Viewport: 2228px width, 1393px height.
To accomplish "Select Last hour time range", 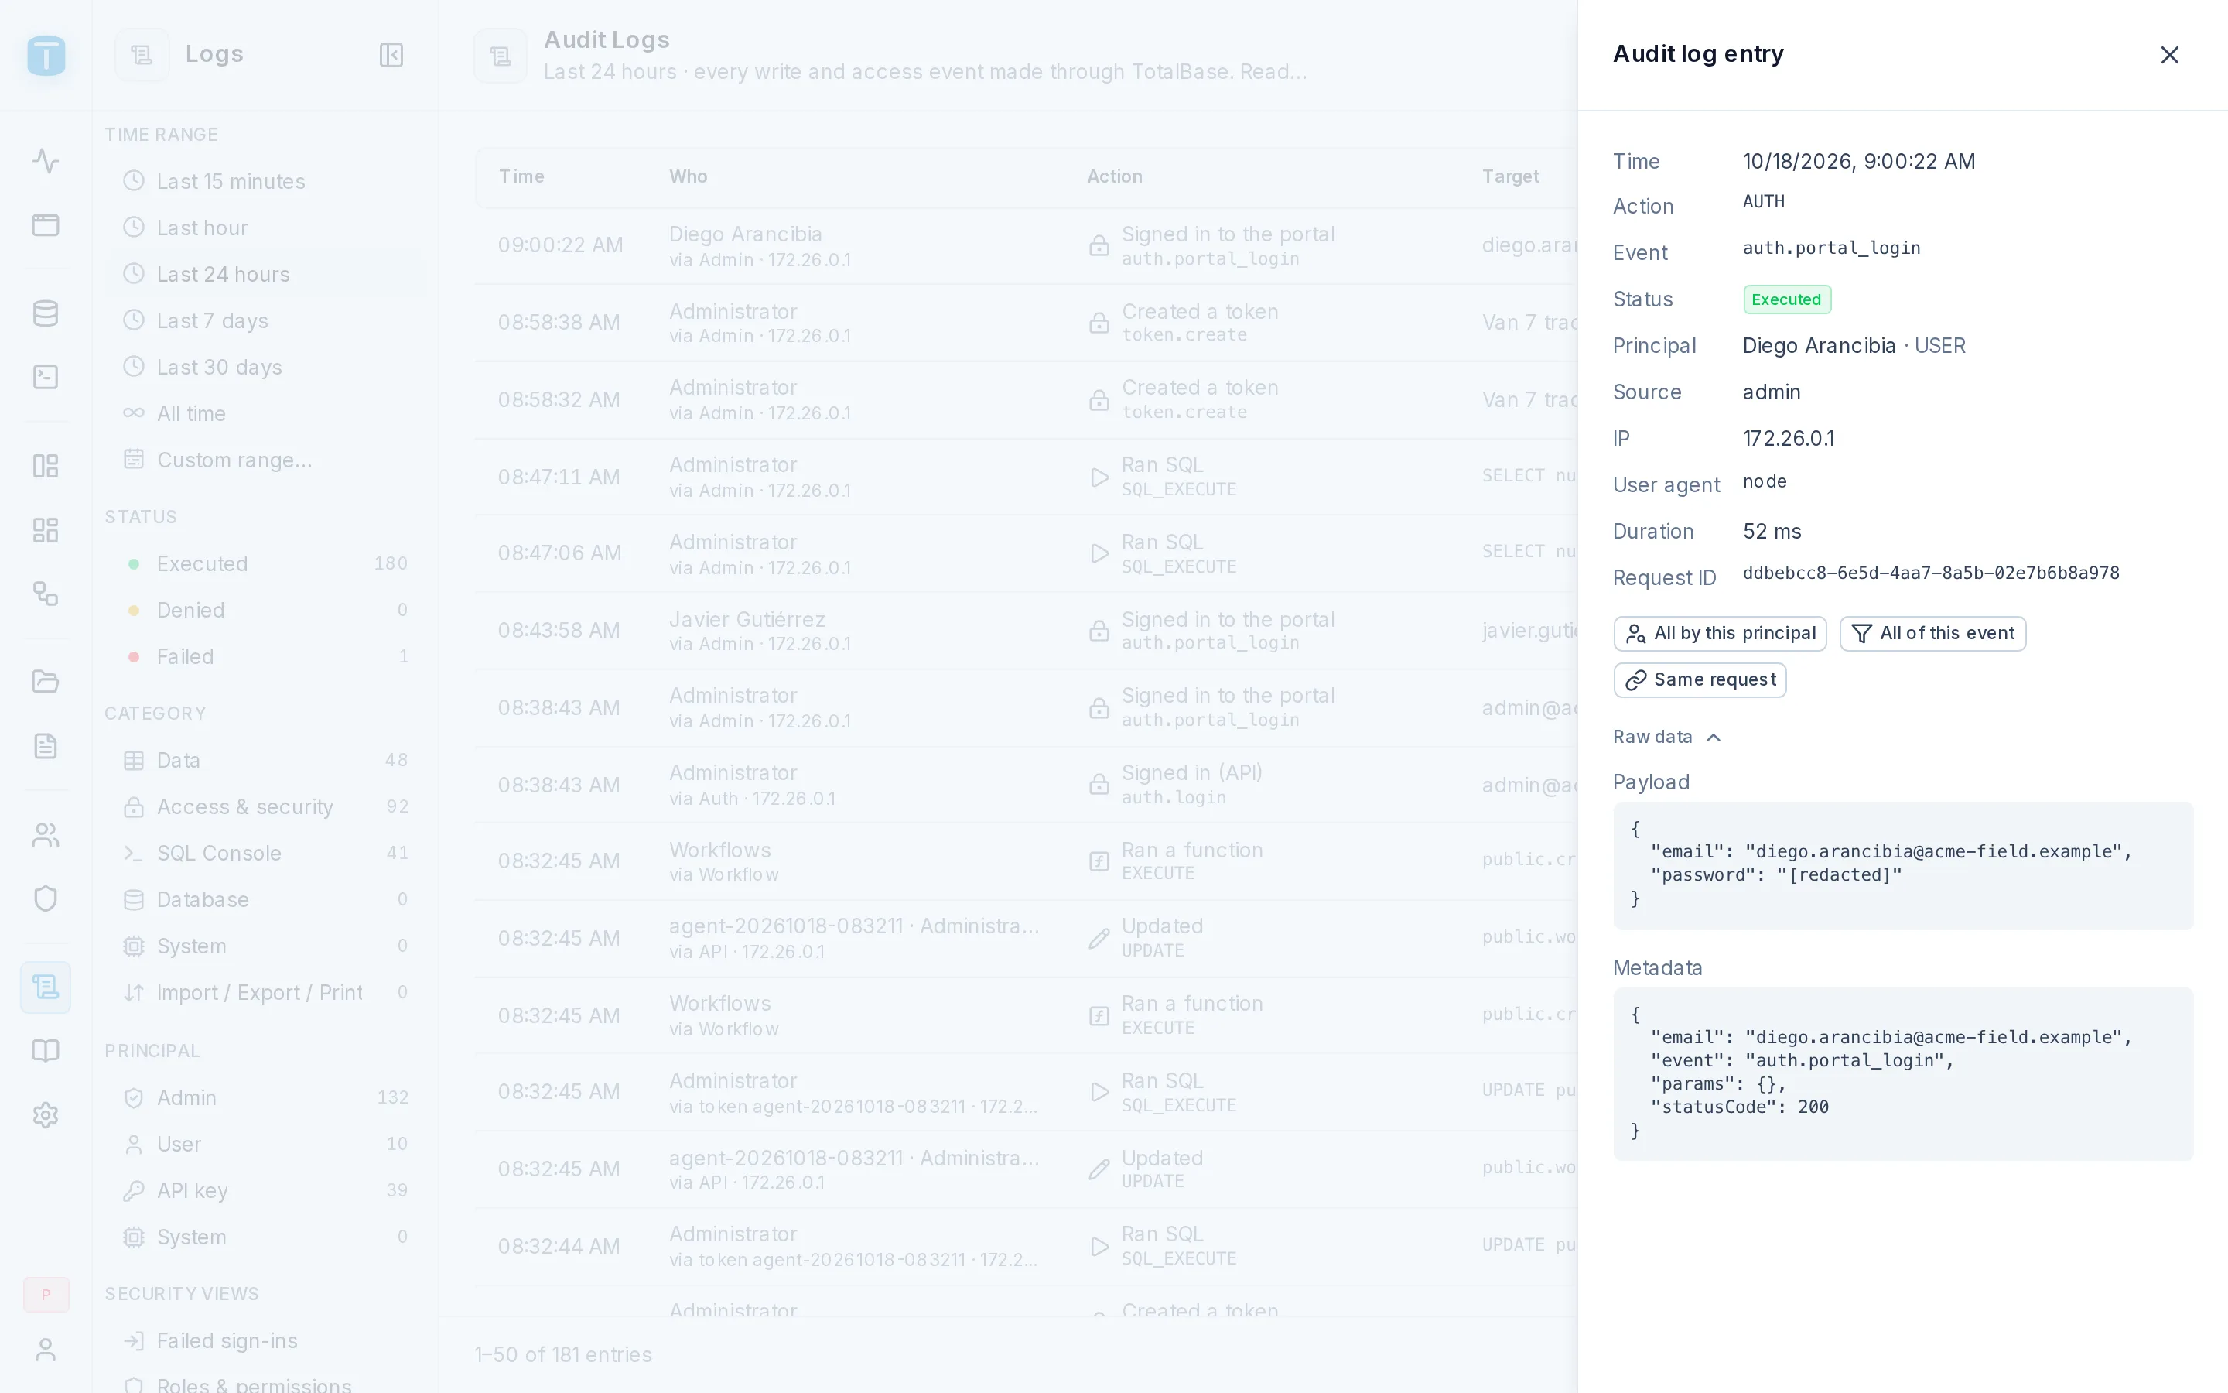I will click(266, 228).
